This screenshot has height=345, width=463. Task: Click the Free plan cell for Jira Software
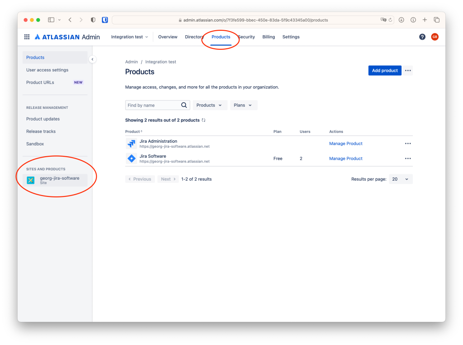(x=278, y=159)
